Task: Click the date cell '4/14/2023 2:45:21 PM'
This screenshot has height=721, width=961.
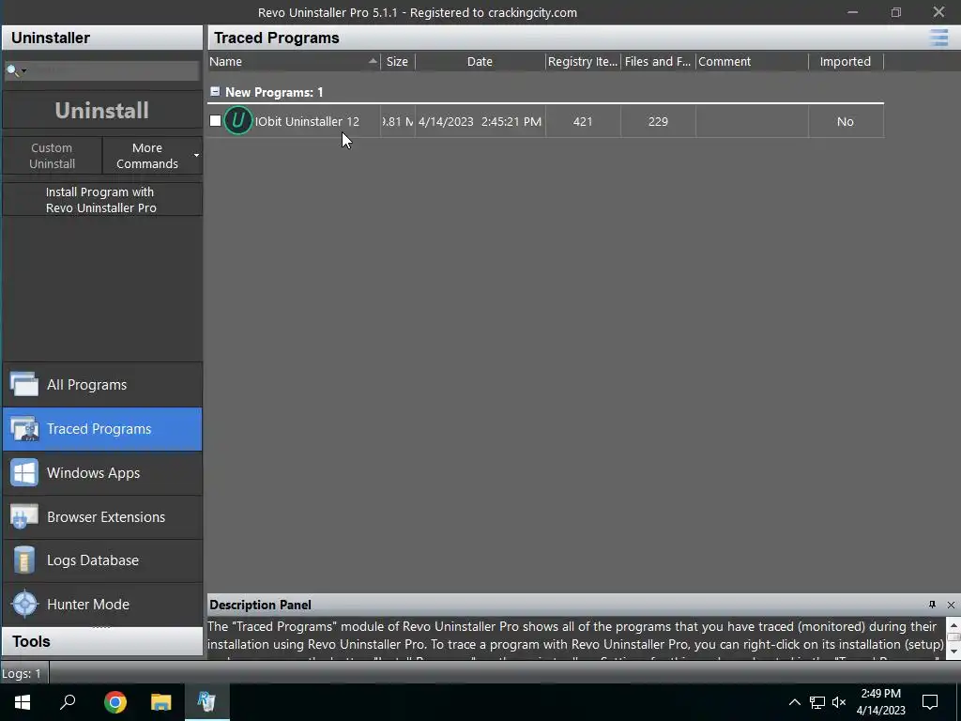Action: pyautogui.click(x=480, y=121)
